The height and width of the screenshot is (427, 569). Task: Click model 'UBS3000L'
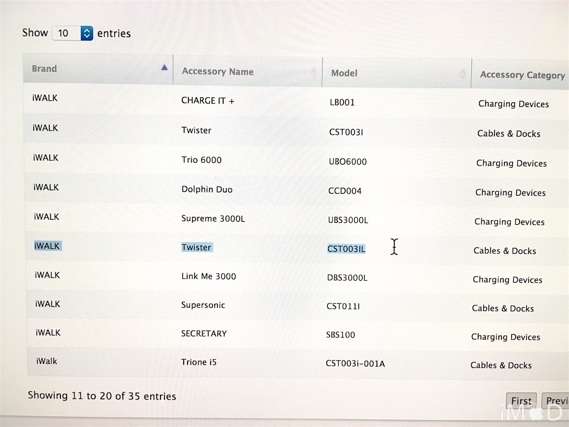(x=348, y=220)
